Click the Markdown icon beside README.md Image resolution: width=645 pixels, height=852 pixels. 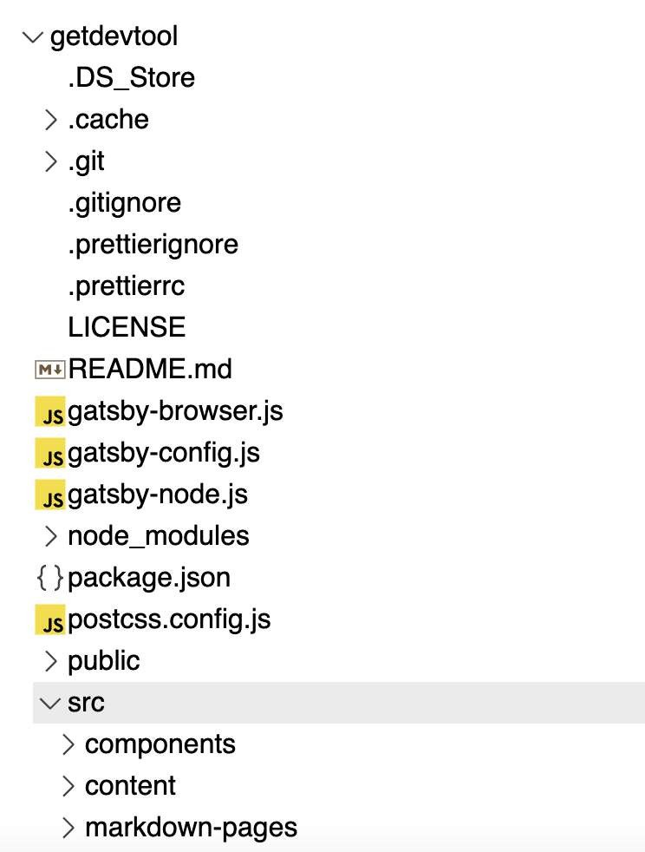click(x=51, y=369)
